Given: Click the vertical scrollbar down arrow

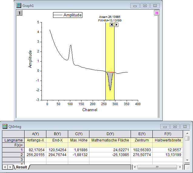Looking at the screenshot, I should click(x=187, y=160).
